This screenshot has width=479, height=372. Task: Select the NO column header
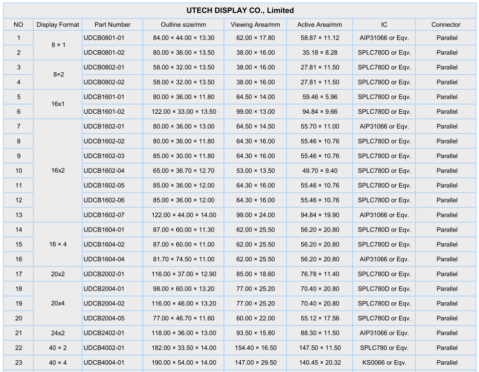coord(18,25)
